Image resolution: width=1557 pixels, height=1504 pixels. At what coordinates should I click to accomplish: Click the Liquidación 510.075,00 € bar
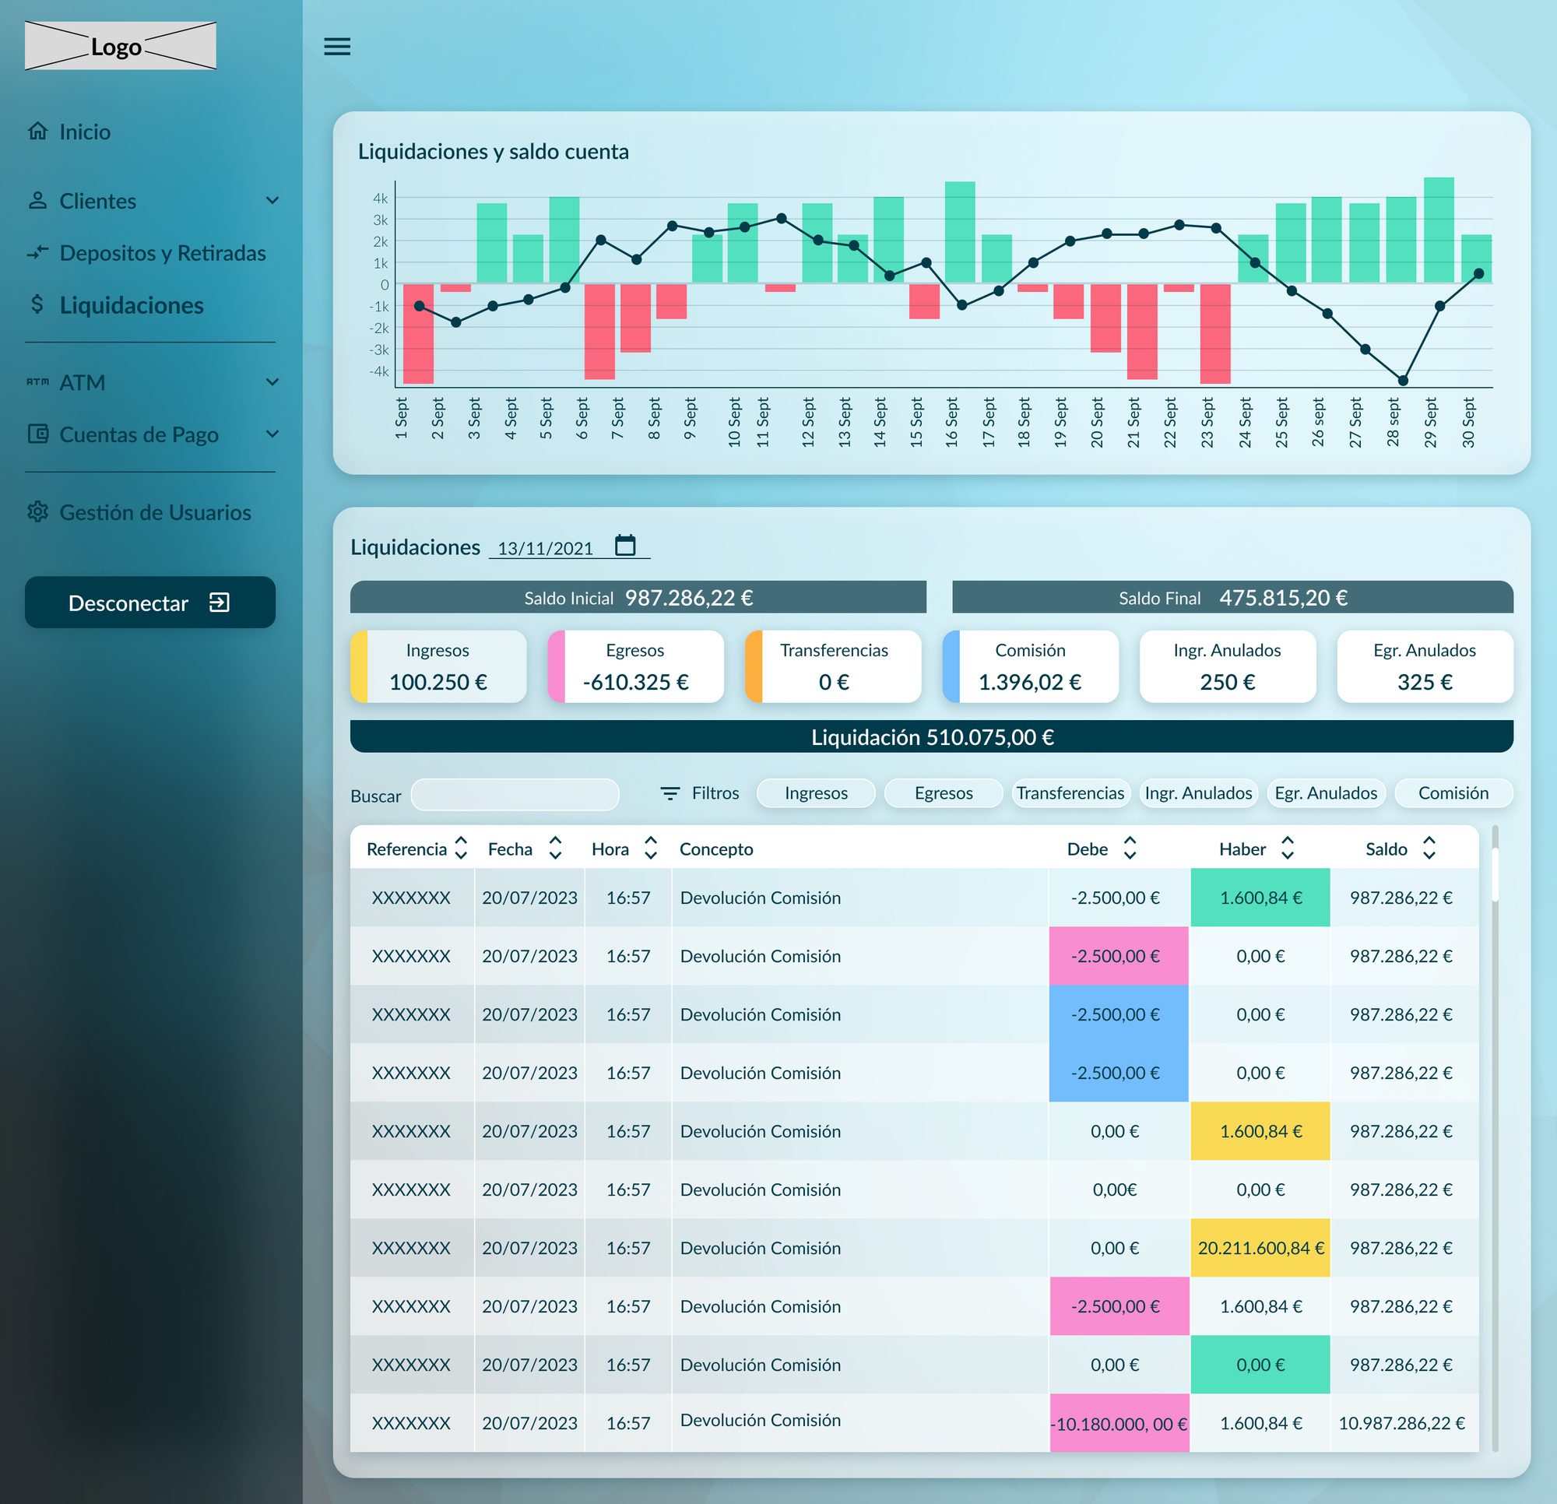point(932,736)
